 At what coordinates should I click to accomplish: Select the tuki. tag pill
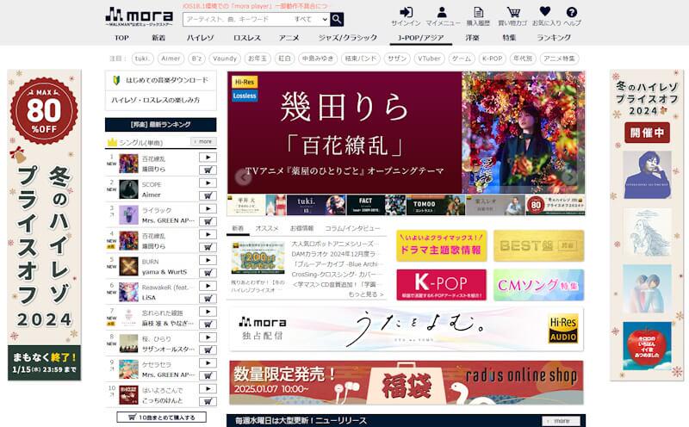tap(142, 59)
